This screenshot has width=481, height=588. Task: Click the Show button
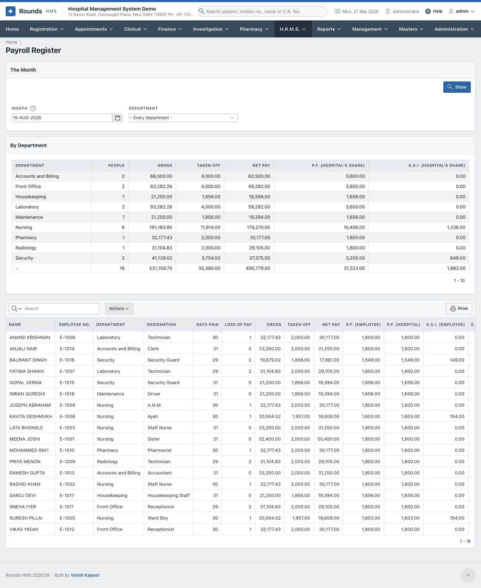457,87
